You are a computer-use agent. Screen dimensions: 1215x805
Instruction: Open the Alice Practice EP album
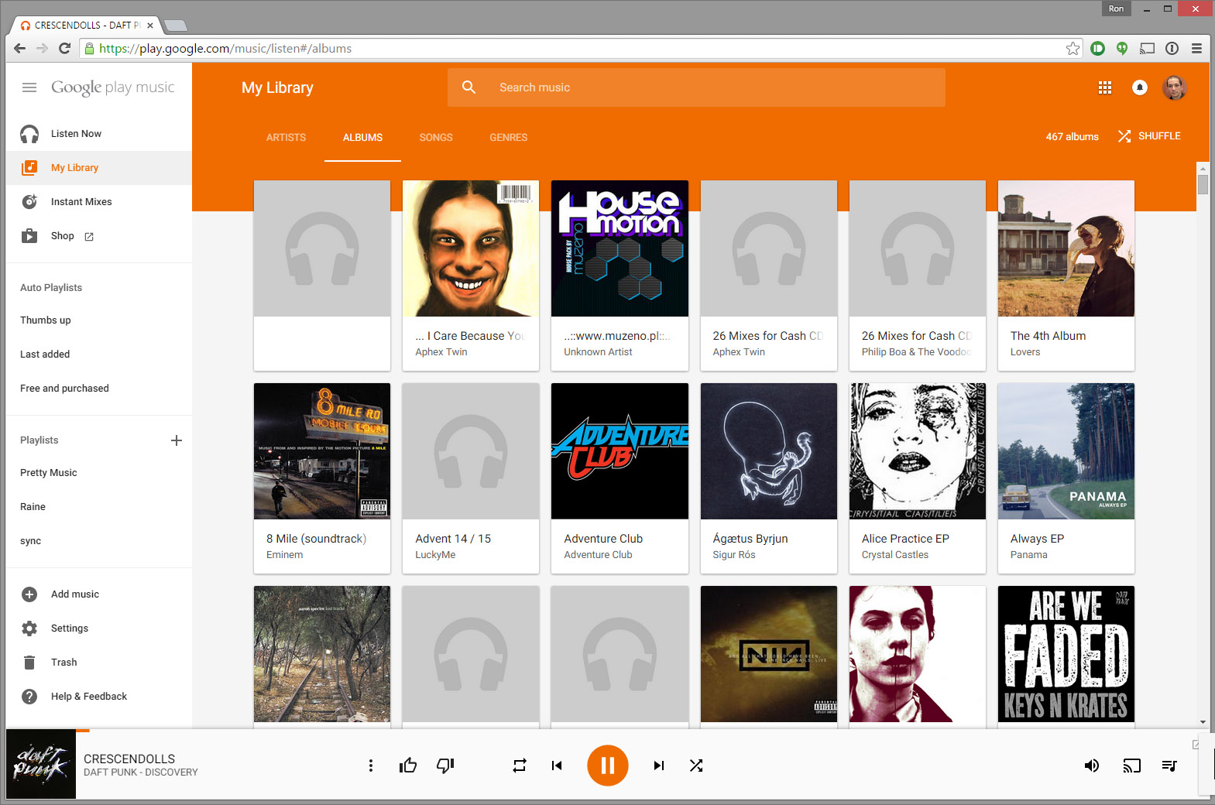(918, 478)
